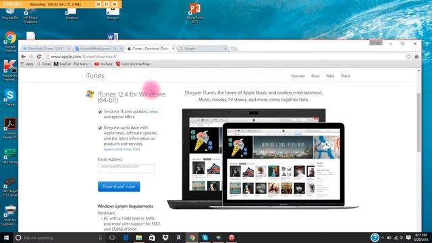Open the Weather desktop shortcut

click(x=72, y=13)
